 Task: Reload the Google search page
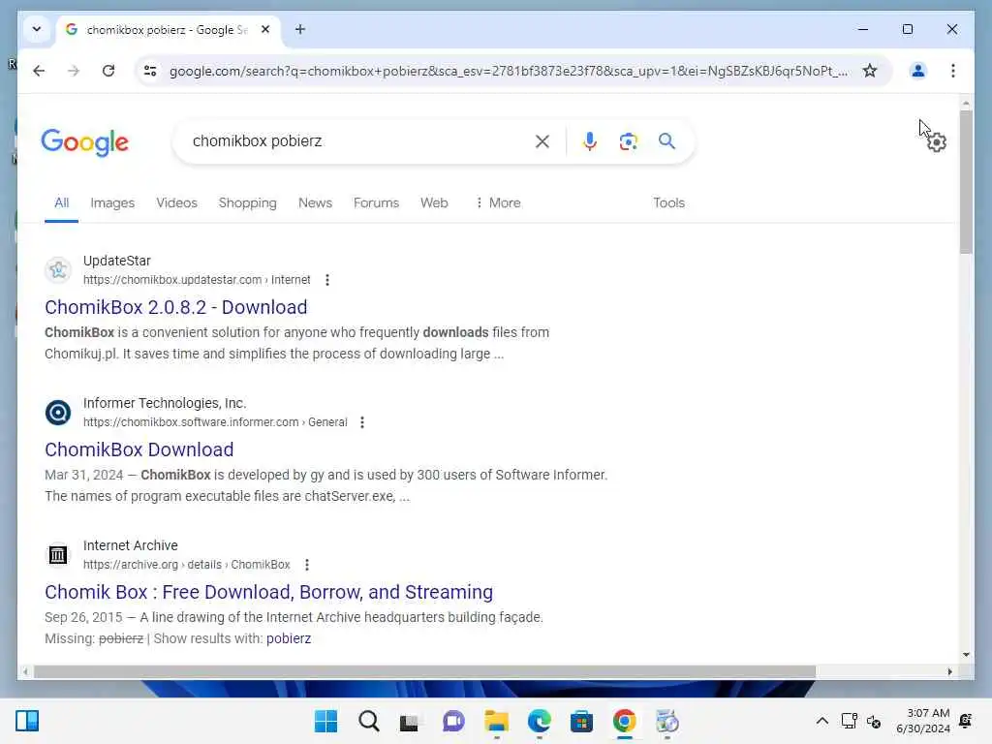pos(108,71)
